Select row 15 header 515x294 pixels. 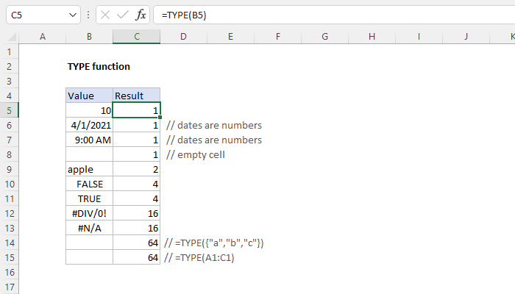coord(9,257)
